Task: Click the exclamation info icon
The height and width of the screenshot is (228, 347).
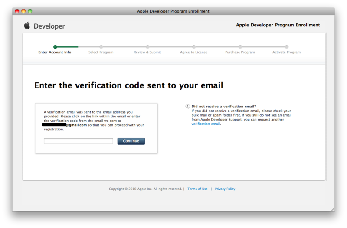Action: coord(187,106)
